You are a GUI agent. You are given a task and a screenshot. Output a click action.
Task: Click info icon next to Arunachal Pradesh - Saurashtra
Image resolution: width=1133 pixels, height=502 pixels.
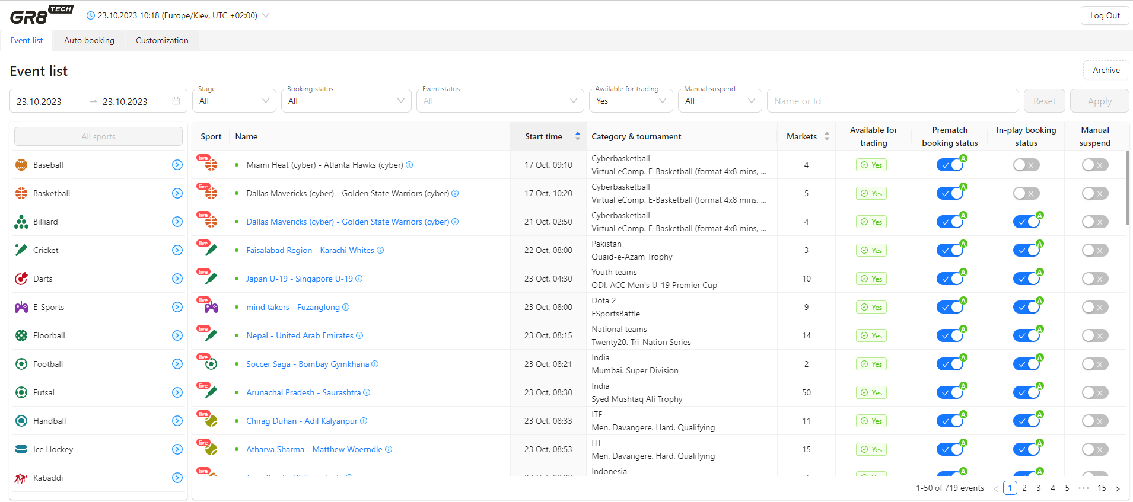367,392
